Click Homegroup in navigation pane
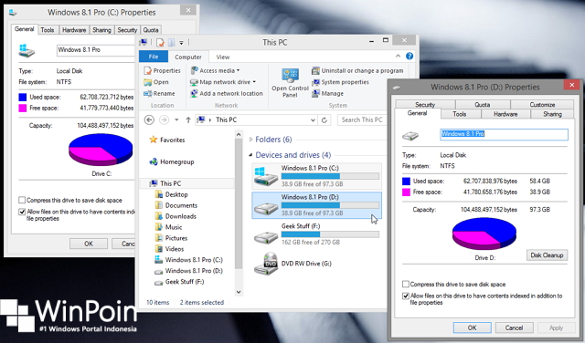This screenshot has width=585, height=343. coord(172,161)
